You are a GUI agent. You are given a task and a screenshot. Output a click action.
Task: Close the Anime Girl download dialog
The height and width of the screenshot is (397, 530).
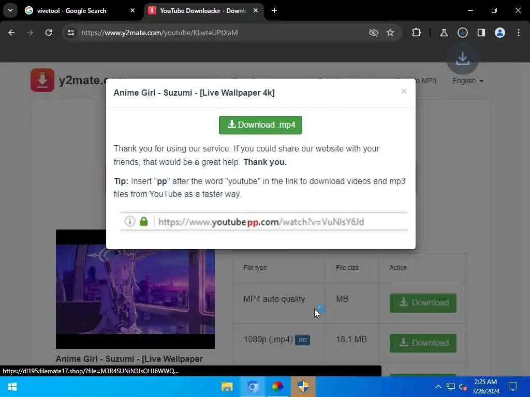[404, 91]
